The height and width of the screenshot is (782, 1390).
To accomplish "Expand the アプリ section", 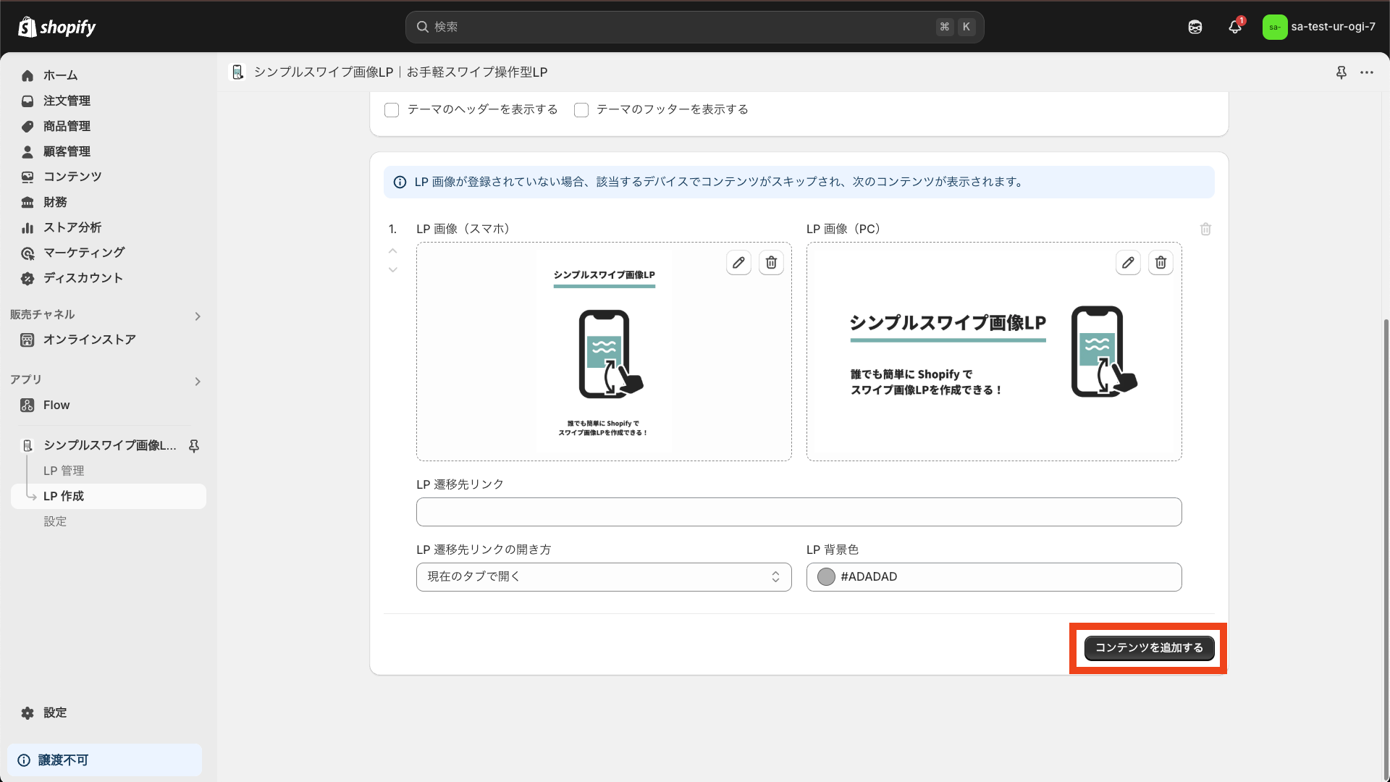I will (198, 382).
